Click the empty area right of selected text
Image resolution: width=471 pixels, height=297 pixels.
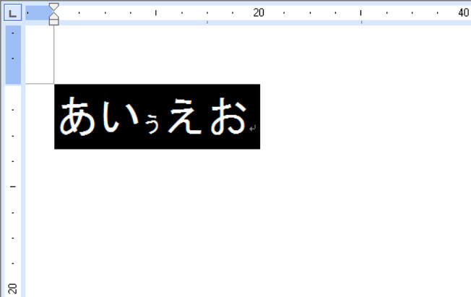(x=361, y=117)
